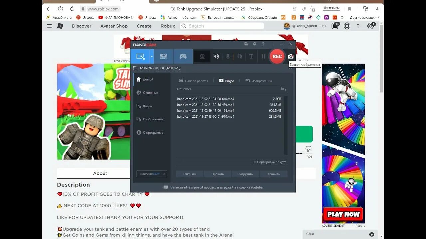Click the Roblox Search field
Screen dimensions: 426x239
point(222,26)
